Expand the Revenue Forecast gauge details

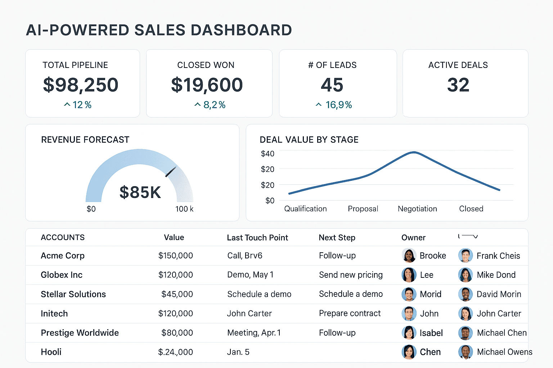(85, 139)
